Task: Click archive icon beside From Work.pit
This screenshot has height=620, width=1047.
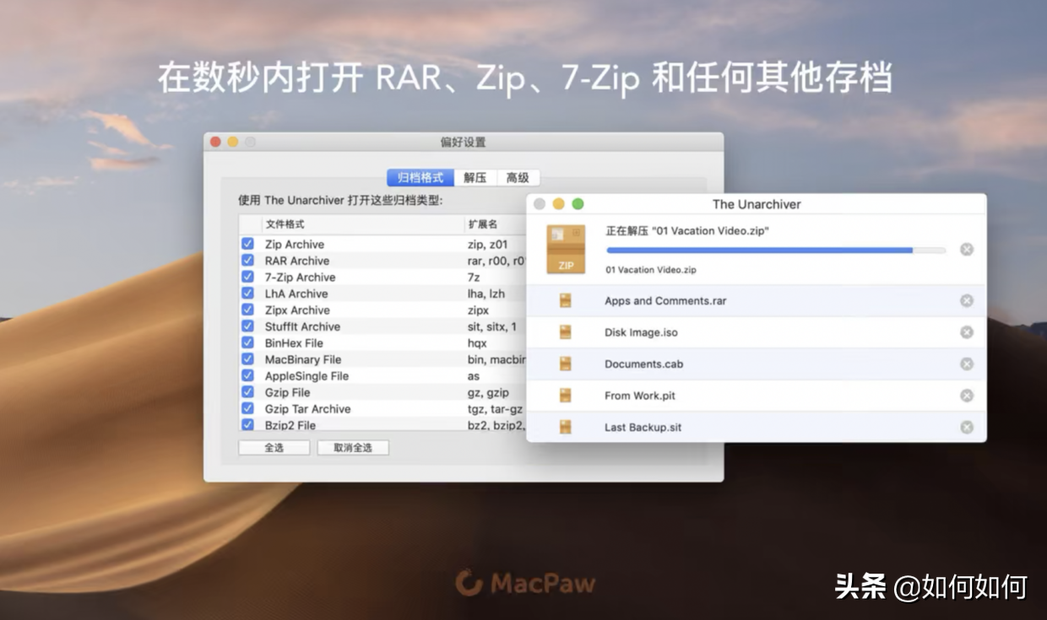Action: pyautogui.click(x=566, y=396)
